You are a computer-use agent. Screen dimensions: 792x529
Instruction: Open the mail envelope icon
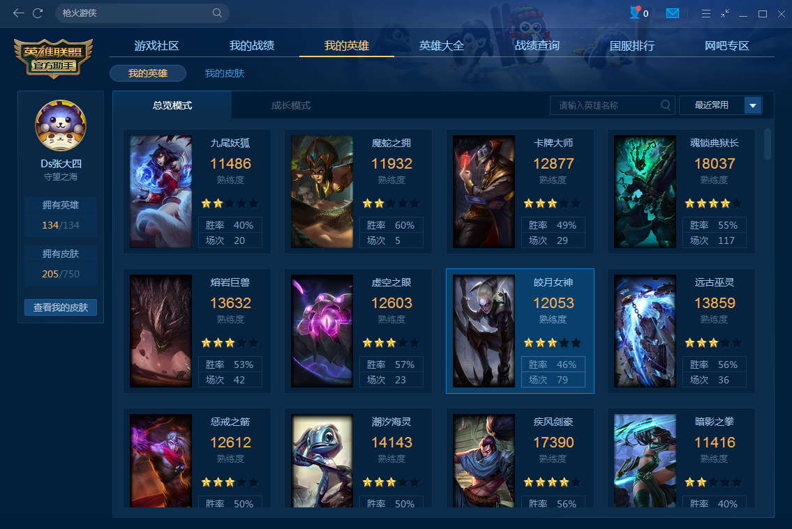coord(672,14)
